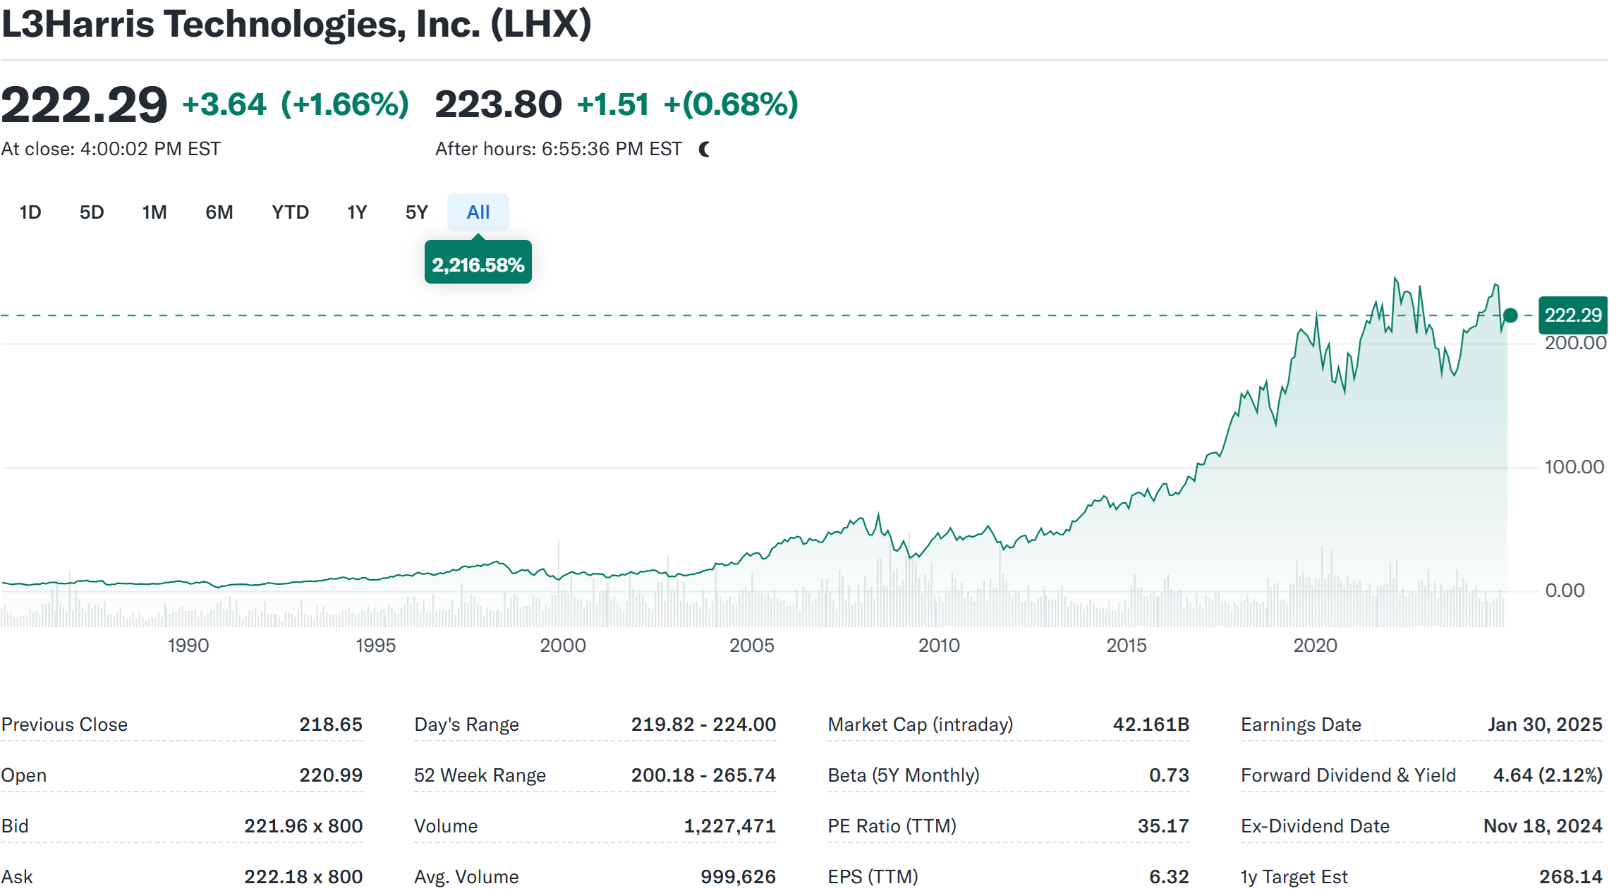
Task: Click the 35.17 PE ratio value
Action: 1163,826
